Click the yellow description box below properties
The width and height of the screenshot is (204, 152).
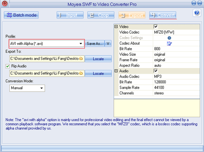pos(157,108)
